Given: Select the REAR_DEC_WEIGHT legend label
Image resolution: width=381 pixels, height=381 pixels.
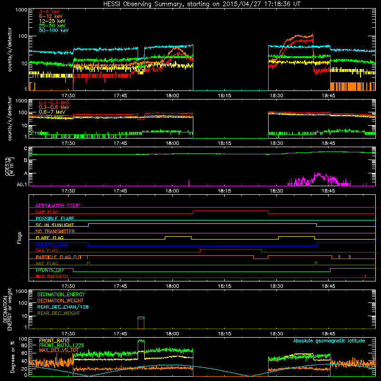Looking at the screenshot, I should coord(59,313).
